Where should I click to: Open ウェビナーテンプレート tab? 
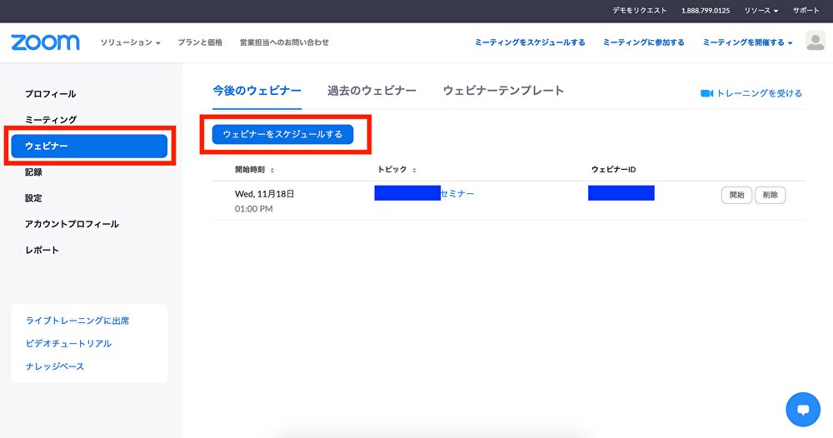503,91
